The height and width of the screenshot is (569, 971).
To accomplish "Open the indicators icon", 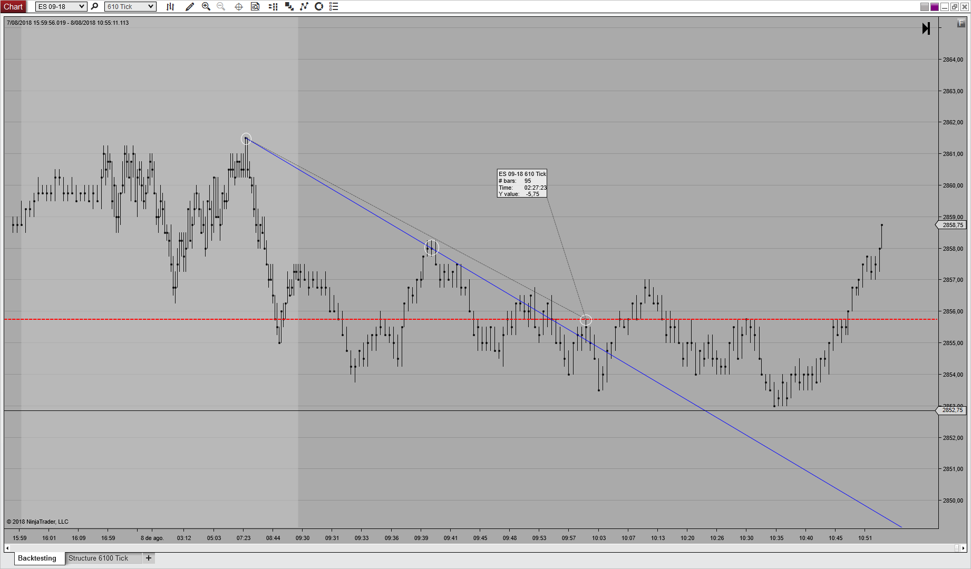I will tap(289, 6).
